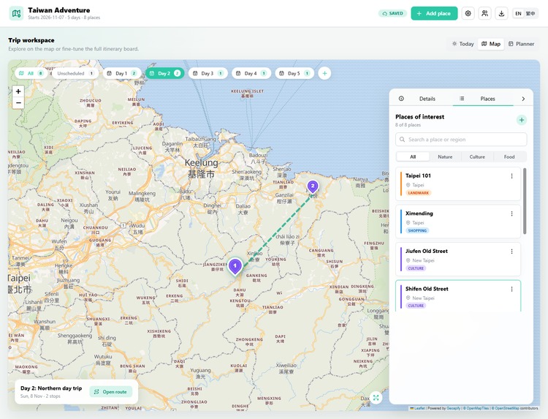Switch language to 繁中
The width and height of the screenshot is (548, 419).
(530, 13)
